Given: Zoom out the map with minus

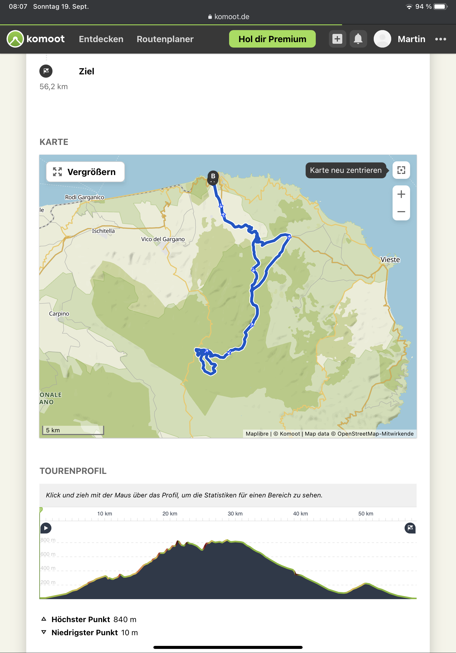Looking at the screenshot, I should pyautogui.click(x=401, y=212).
